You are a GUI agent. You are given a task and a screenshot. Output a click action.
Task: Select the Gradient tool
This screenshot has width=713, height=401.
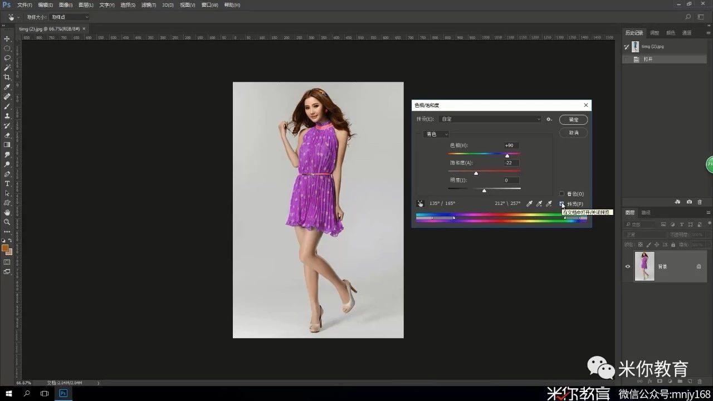(x=7, y=145)
